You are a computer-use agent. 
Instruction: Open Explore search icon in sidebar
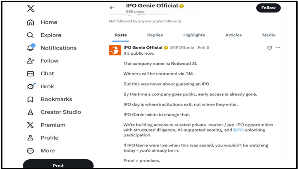[x=30, y=35]
